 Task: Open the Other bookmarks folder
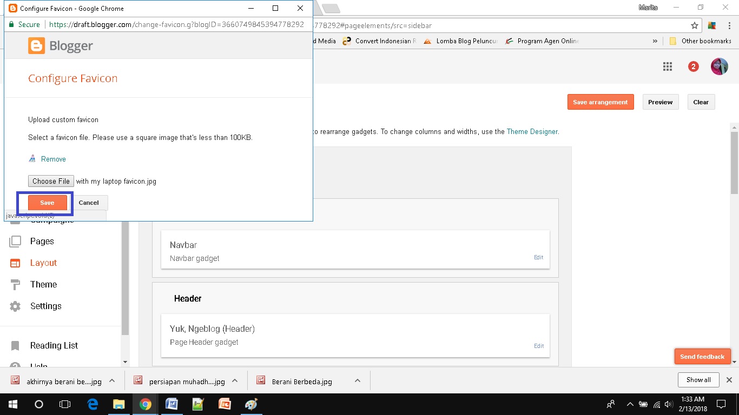click(700, 41)
